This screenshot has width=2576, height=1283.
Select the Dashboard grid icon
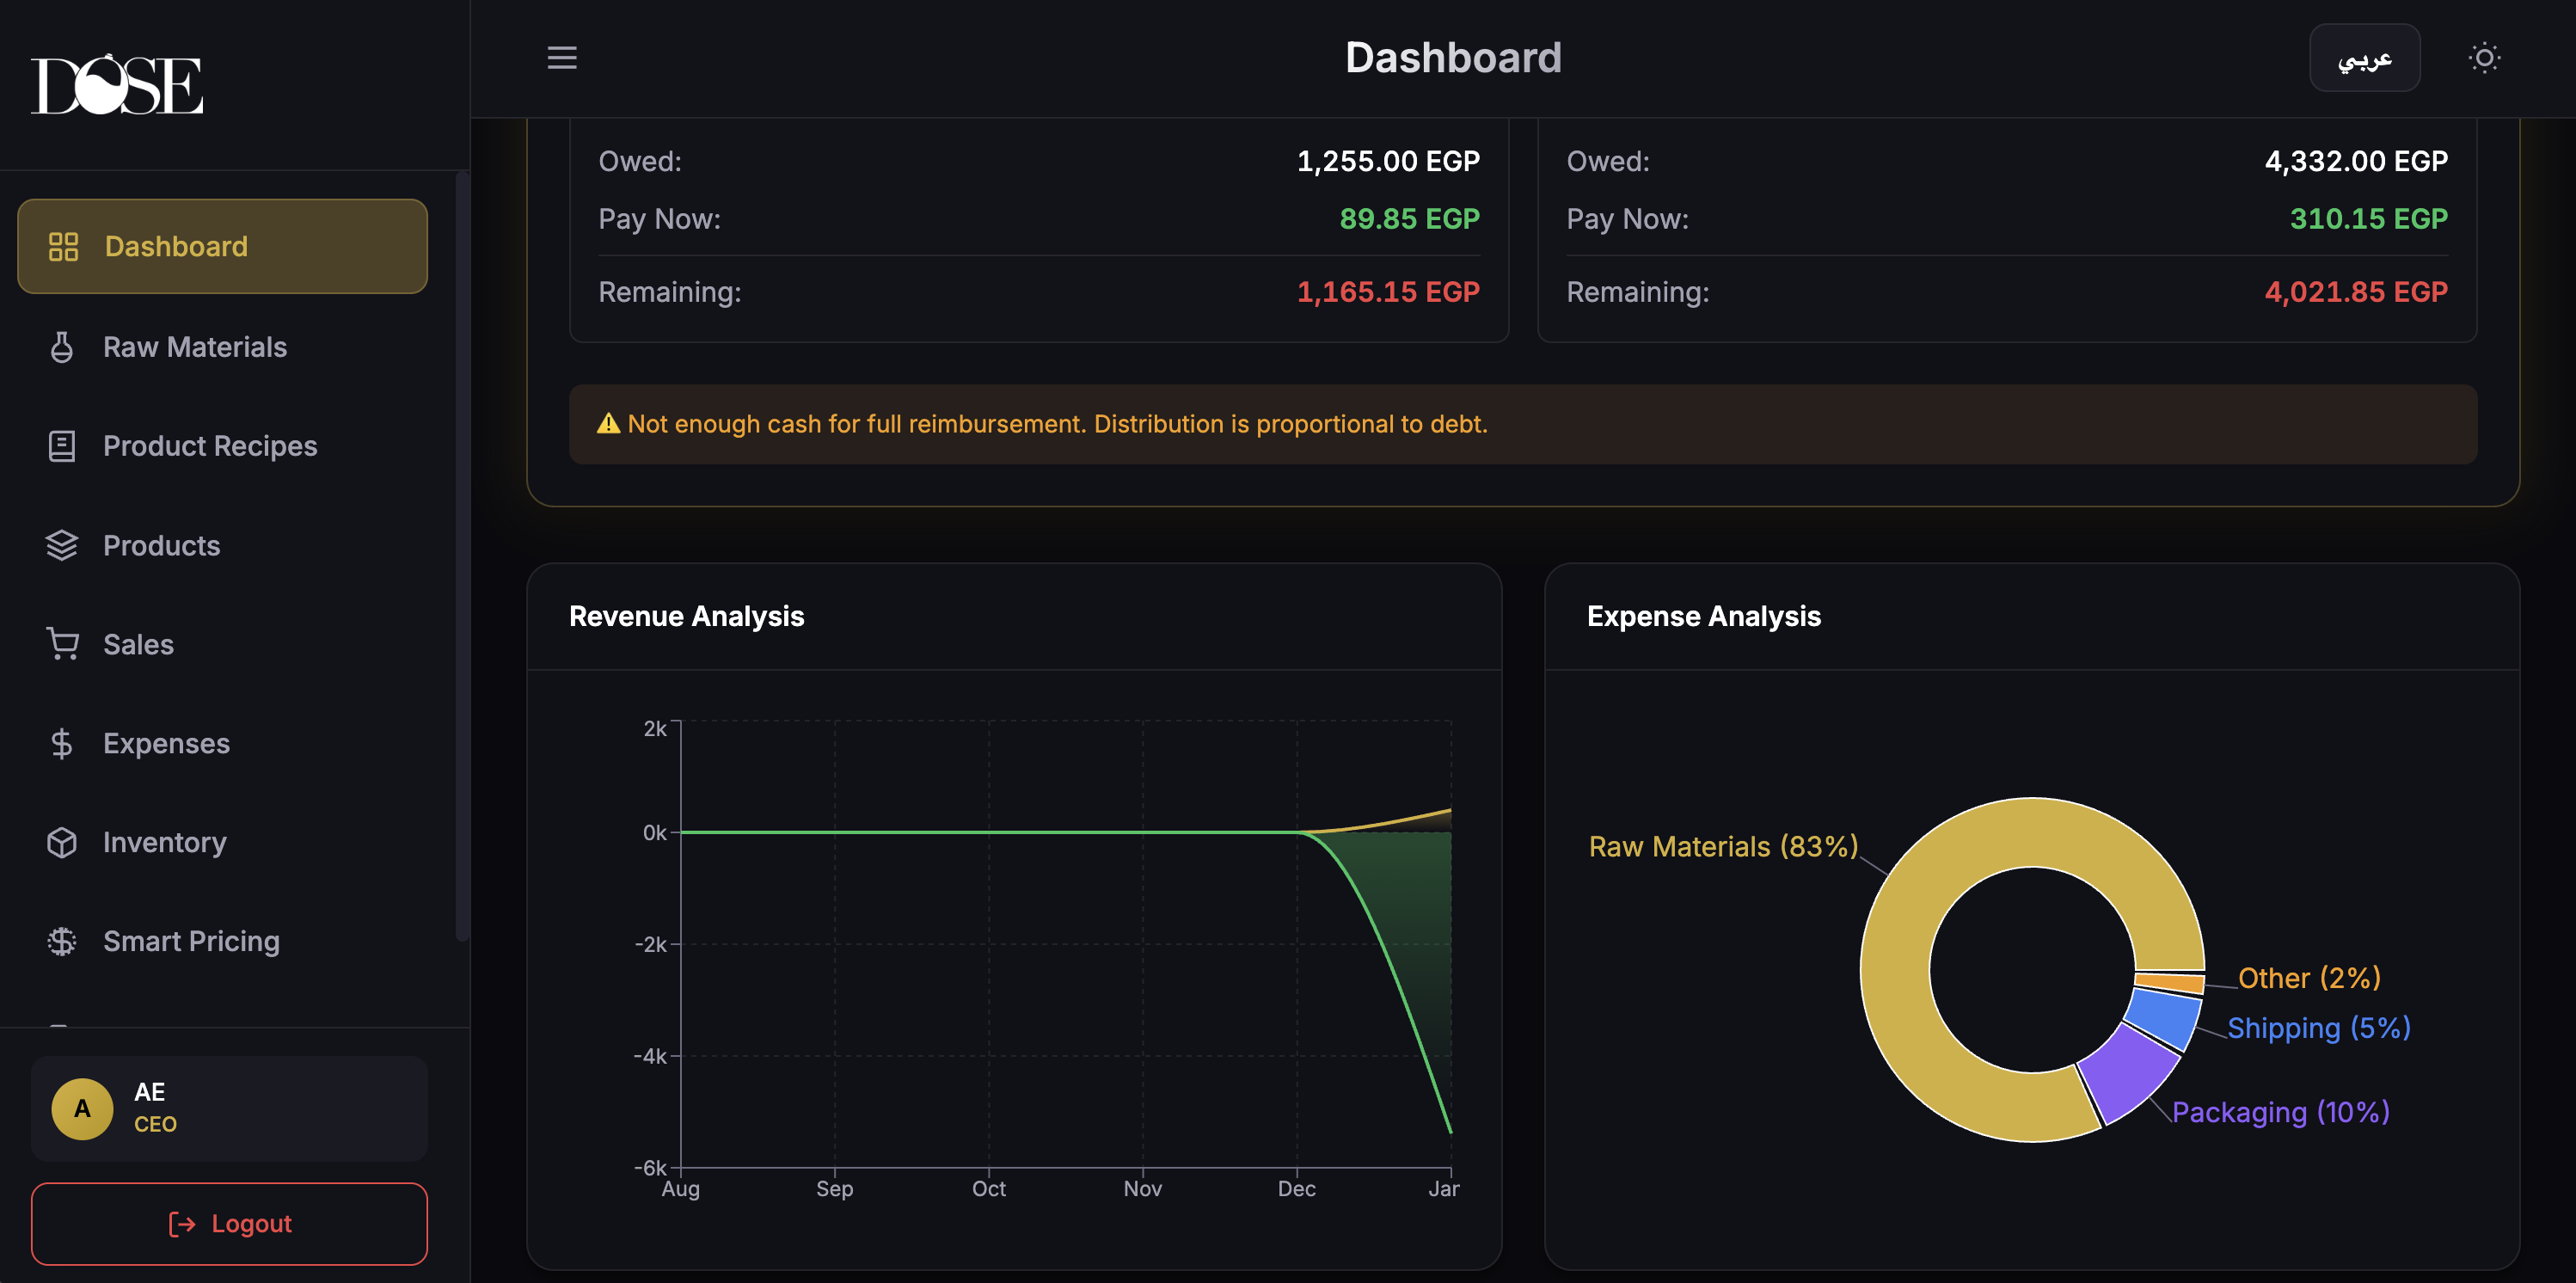62,246
